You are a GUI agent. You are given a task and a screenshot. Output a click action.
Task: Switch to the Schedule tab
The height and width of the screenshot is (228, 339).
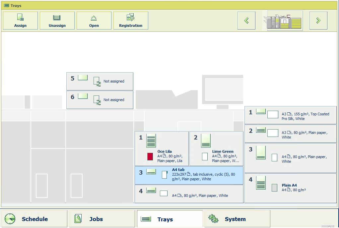click(34, 219)
